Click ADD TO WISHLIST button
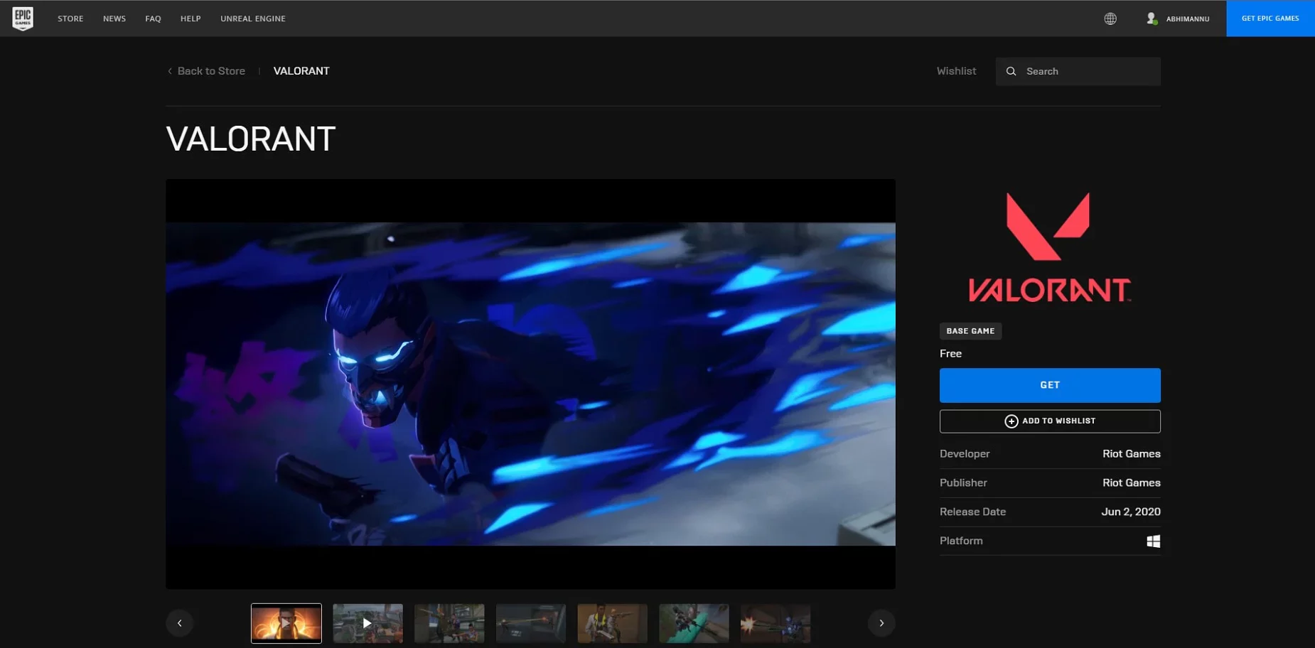Image resolution: width=1315 pixels, height=648 pixels. coord(1050,421)
